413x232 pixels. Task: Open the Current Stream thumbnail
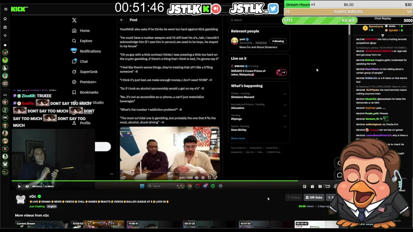(x=41, y=224)
